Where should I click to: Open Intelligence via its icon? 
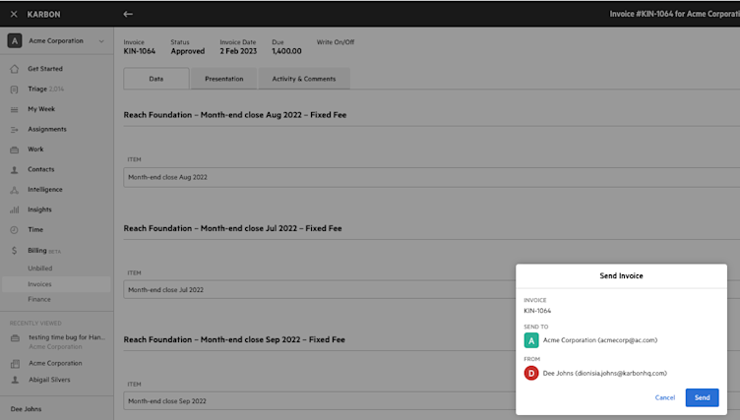[14, 190]
